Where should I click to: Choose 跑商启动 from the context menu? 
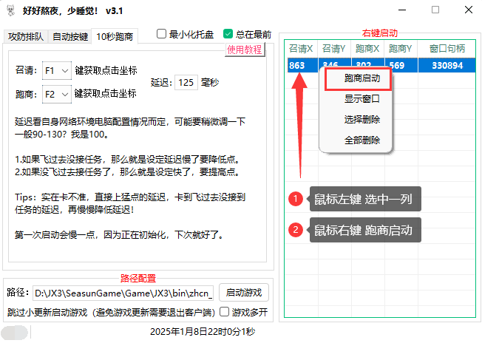pos(358,79)
